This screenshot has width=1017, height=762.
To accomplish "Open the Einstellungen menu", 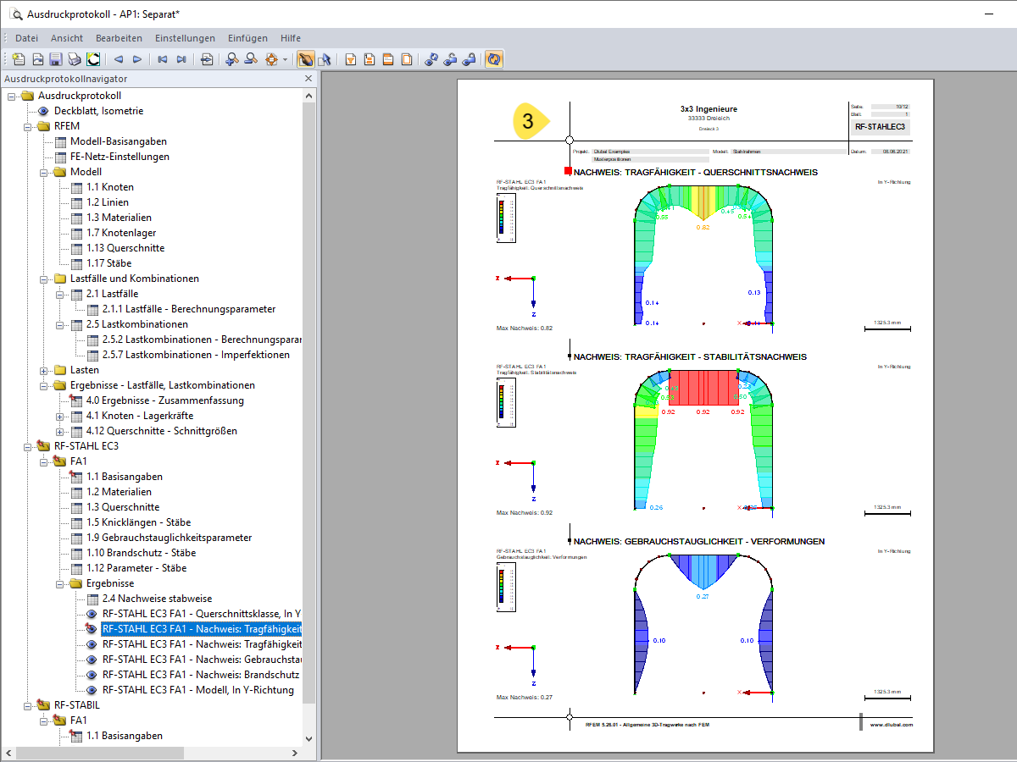I will 185,38.
